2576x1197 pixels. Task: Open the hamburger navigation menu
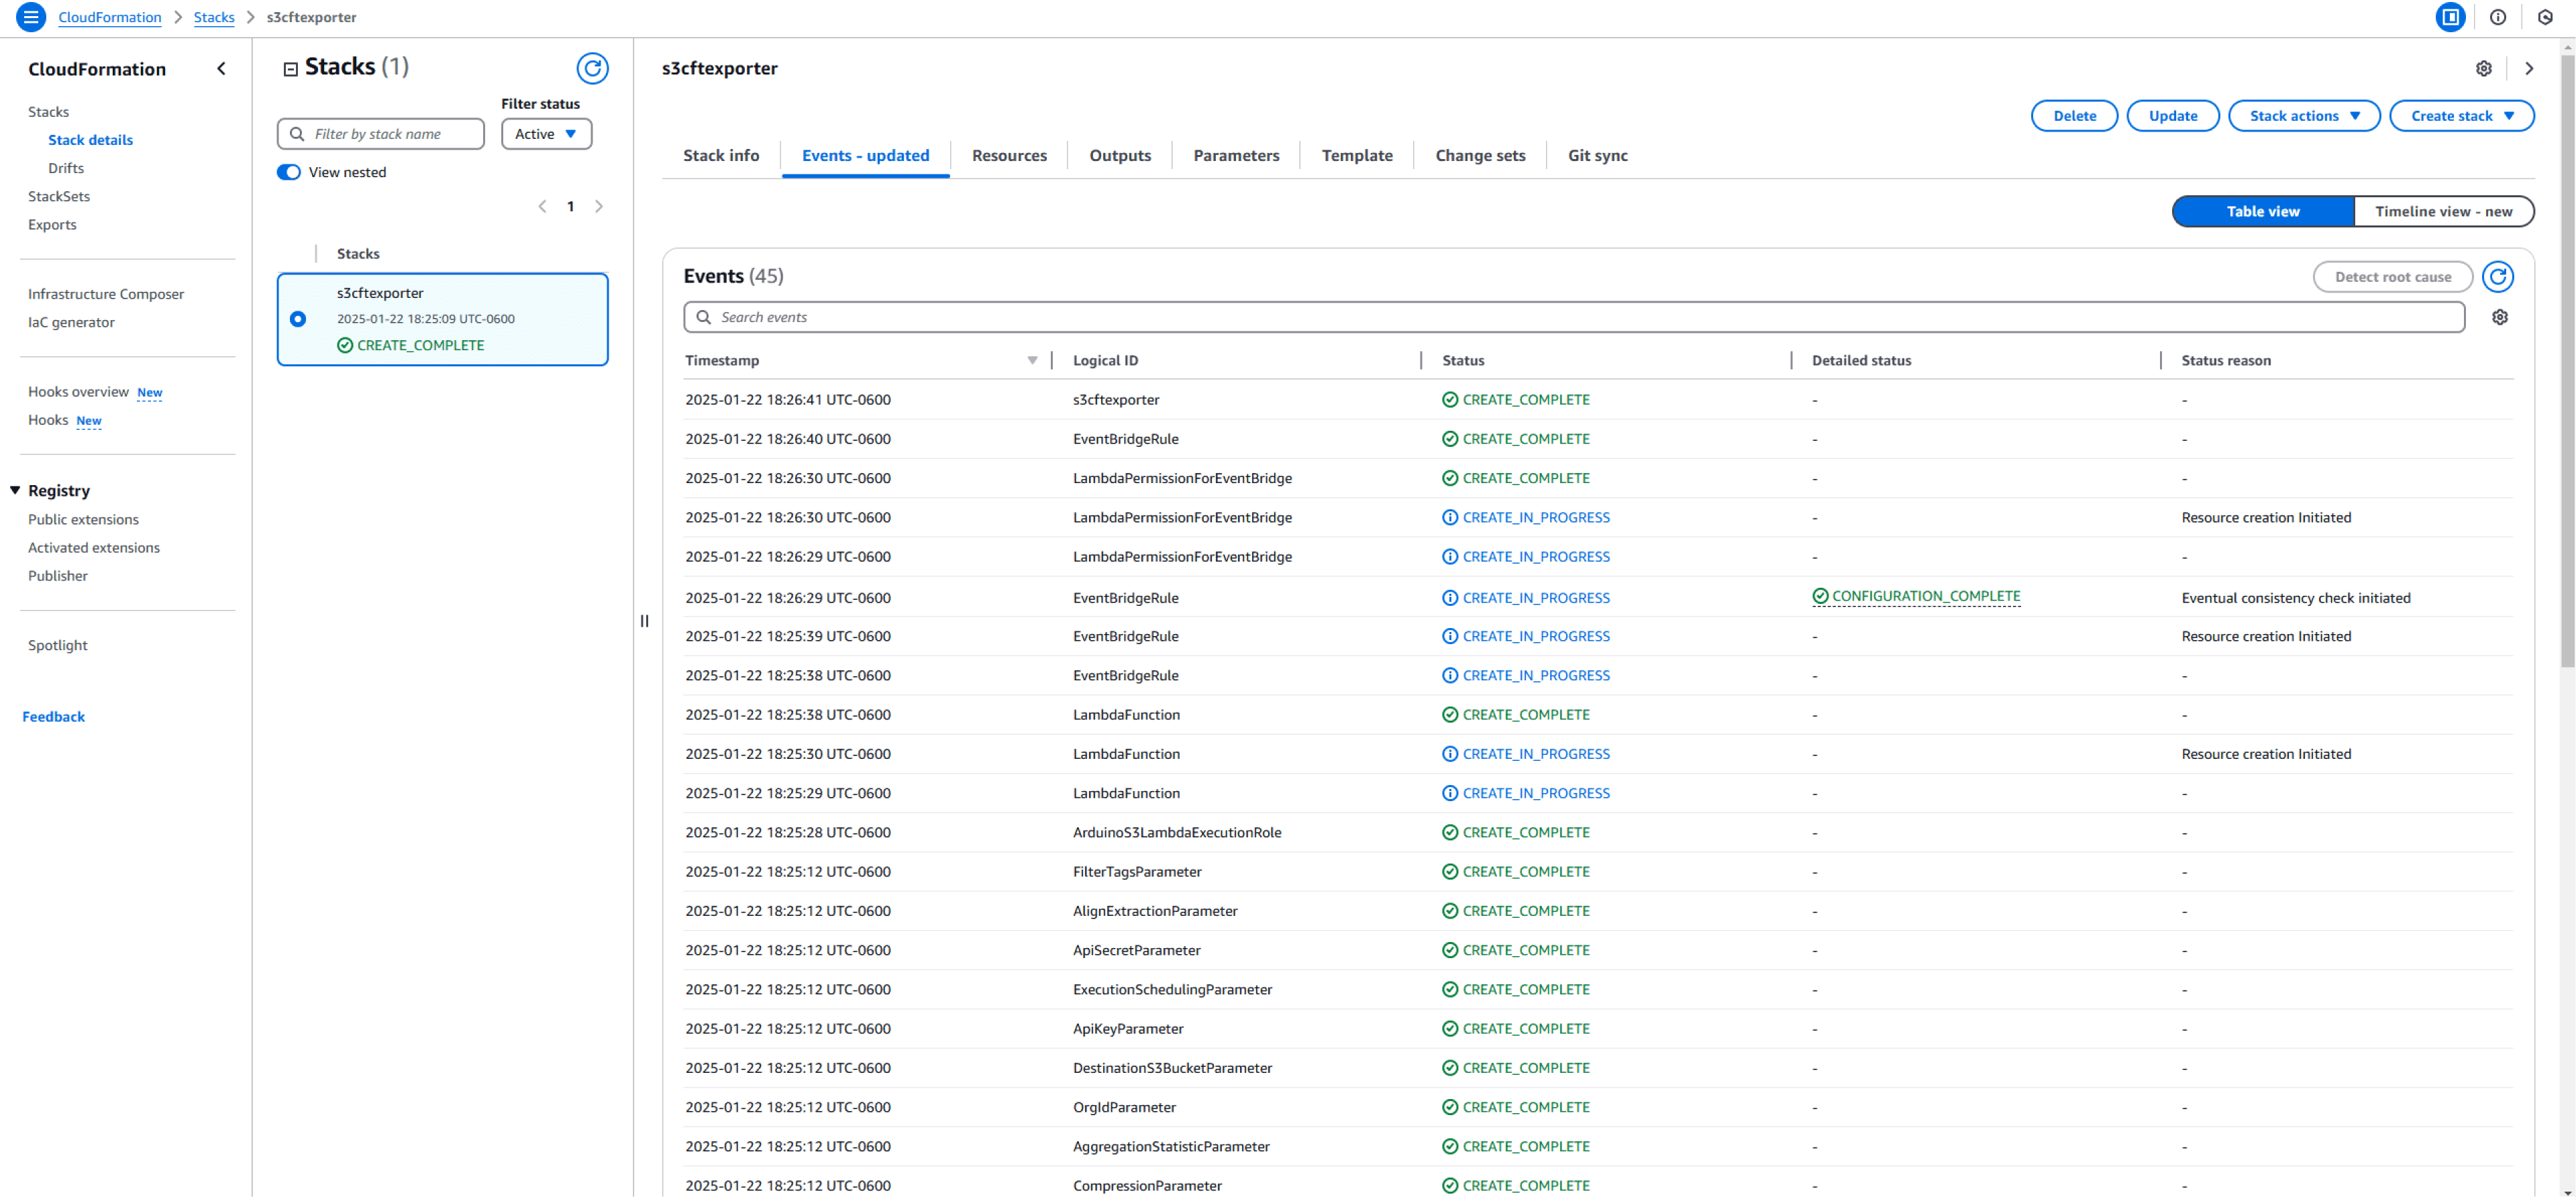tap(31, 17)
